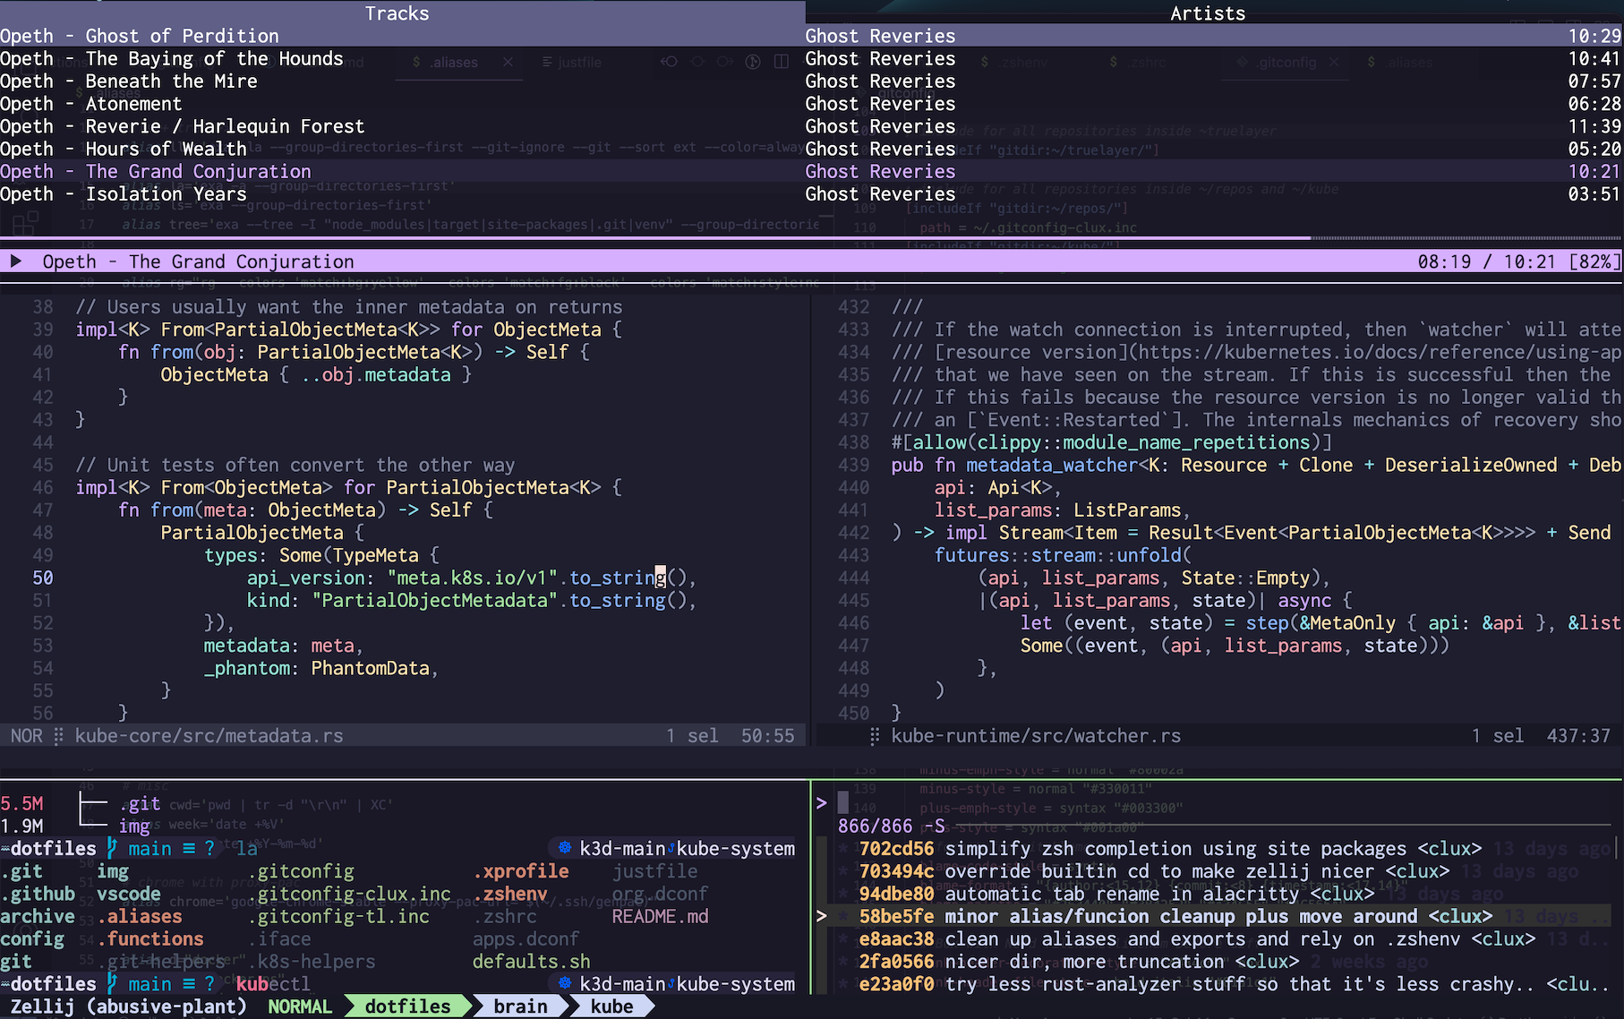This screenshot has height=1019, width=1624.
Task: Click the fzf search prompt arrow
Action: (x=821, y=803)
